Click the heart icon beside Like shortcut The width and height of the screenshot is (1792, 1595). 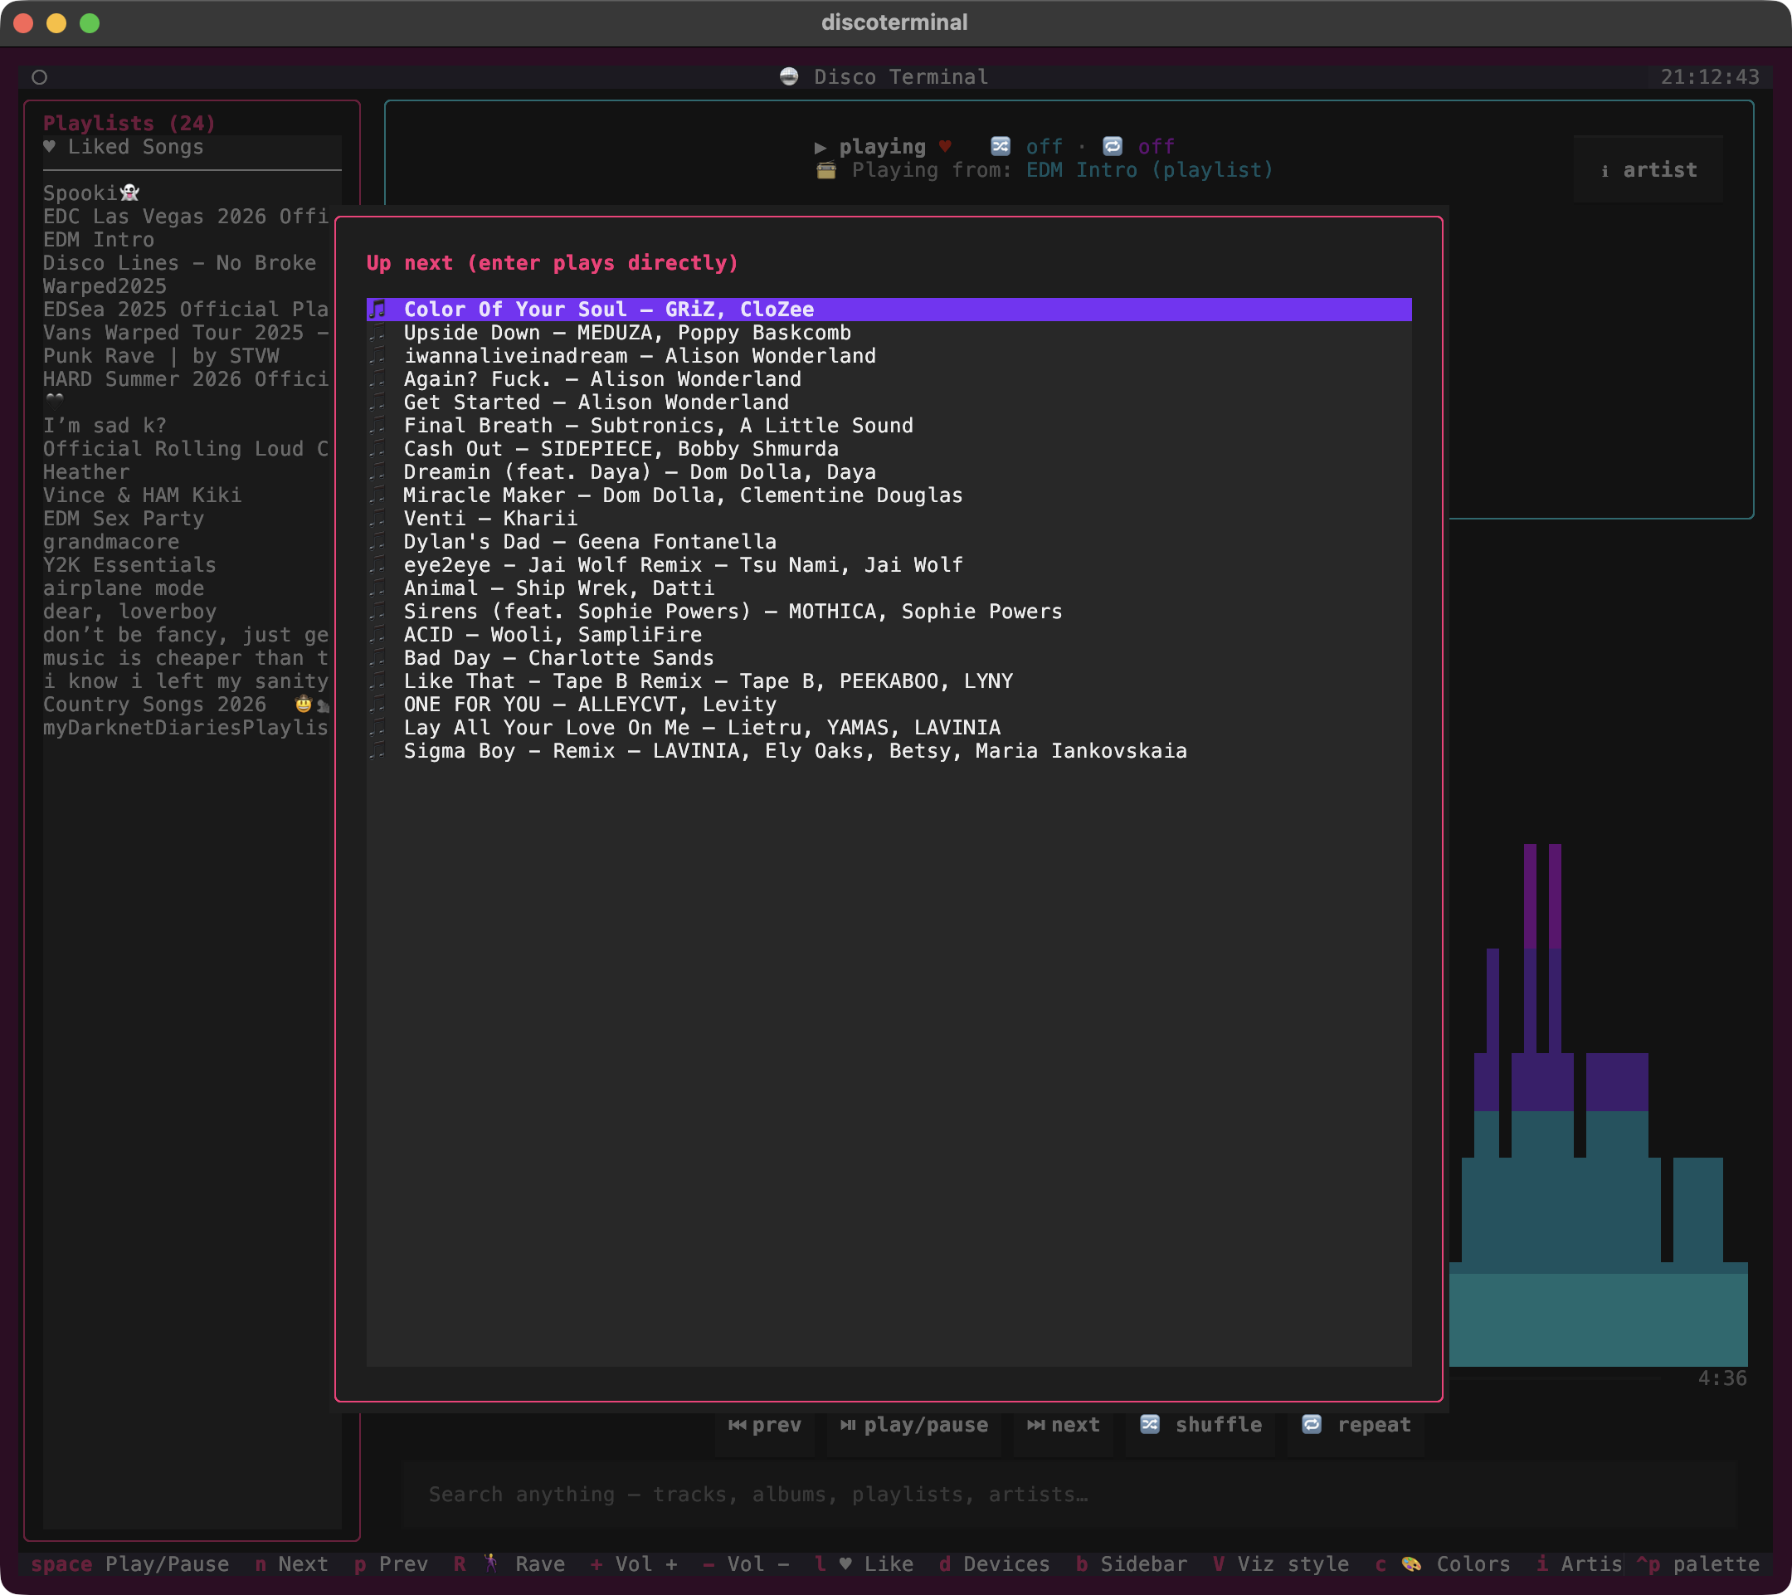(845, 1563)
